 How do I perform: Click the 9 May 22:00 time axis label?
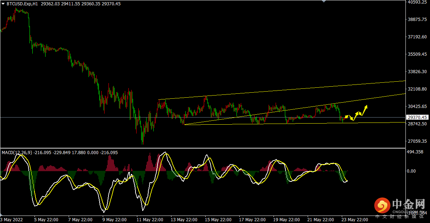[x=115, y=219]
